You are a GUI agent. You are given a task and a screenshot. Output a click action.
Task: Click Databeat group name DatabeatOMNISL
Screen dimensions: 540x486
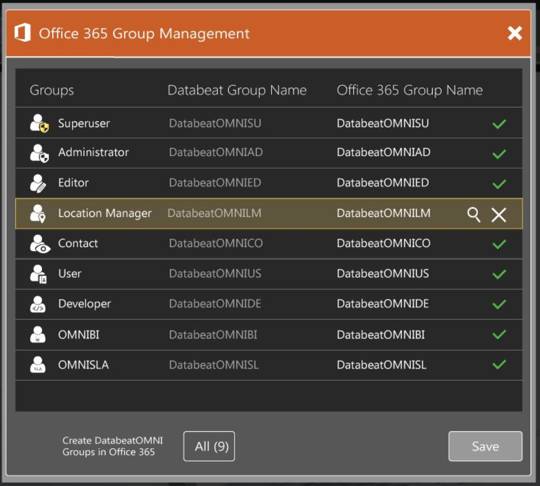click(213, 365)
